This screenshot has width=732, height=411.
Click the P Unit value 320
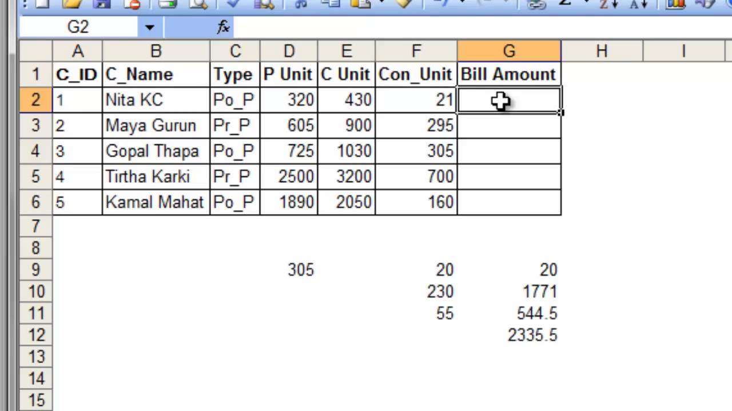coord(289,100)
